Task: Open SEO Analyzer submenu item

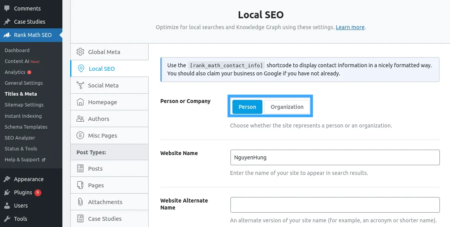Action: [x=20, y=138]
